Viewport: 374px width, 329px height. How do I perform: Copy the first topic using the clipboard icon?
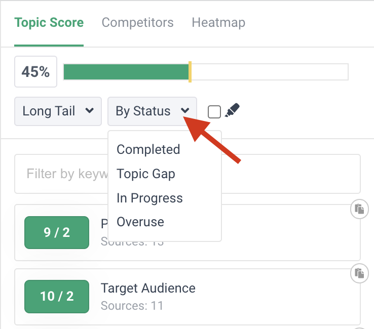pyautogui.click(x=359, y=209)
